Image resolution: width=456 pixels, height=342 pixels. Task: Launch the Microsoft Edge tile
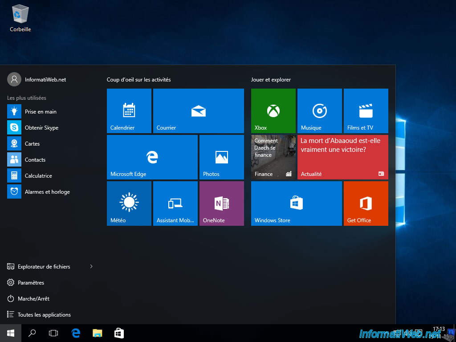coord(152,157)
